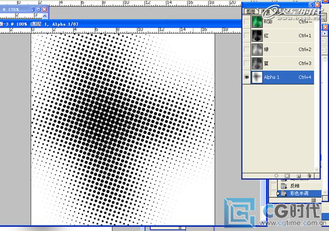Click the 反相 action step icon
This screenshot has height=231, width=329.
tap(283, 186)
